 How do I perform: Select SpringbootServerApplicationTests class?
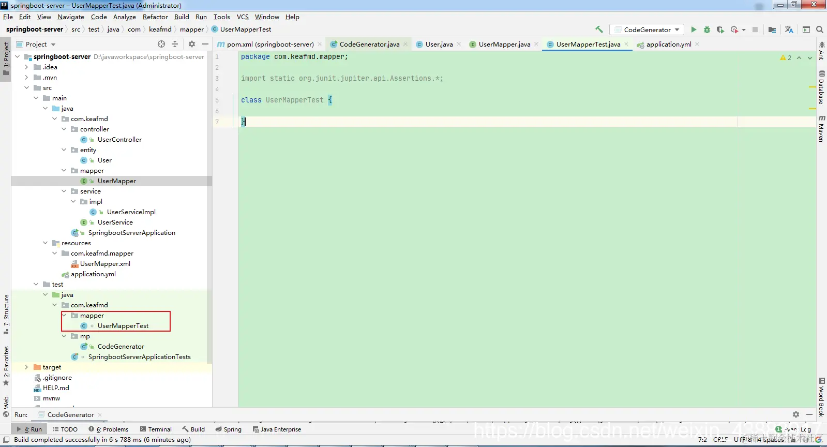pyautogui.click(x=139, y=357)
